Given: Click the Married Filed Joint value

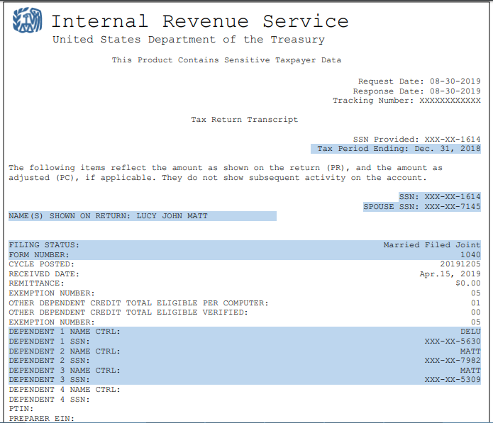Looking at the screenshot, I should coord(431,245).
